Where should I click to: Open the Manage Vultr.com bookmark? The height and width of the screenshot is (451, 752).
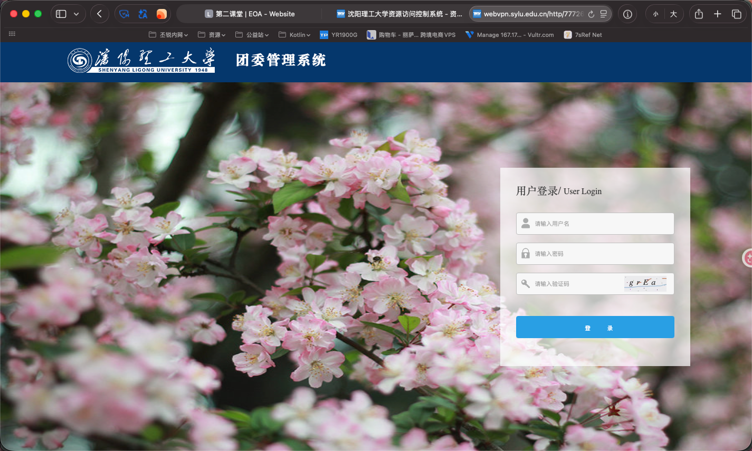(510, 35)
